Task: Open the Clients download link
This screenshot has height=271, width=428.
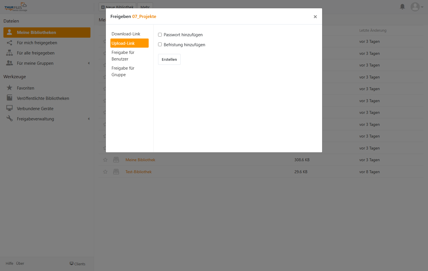Action: (78, 264)
